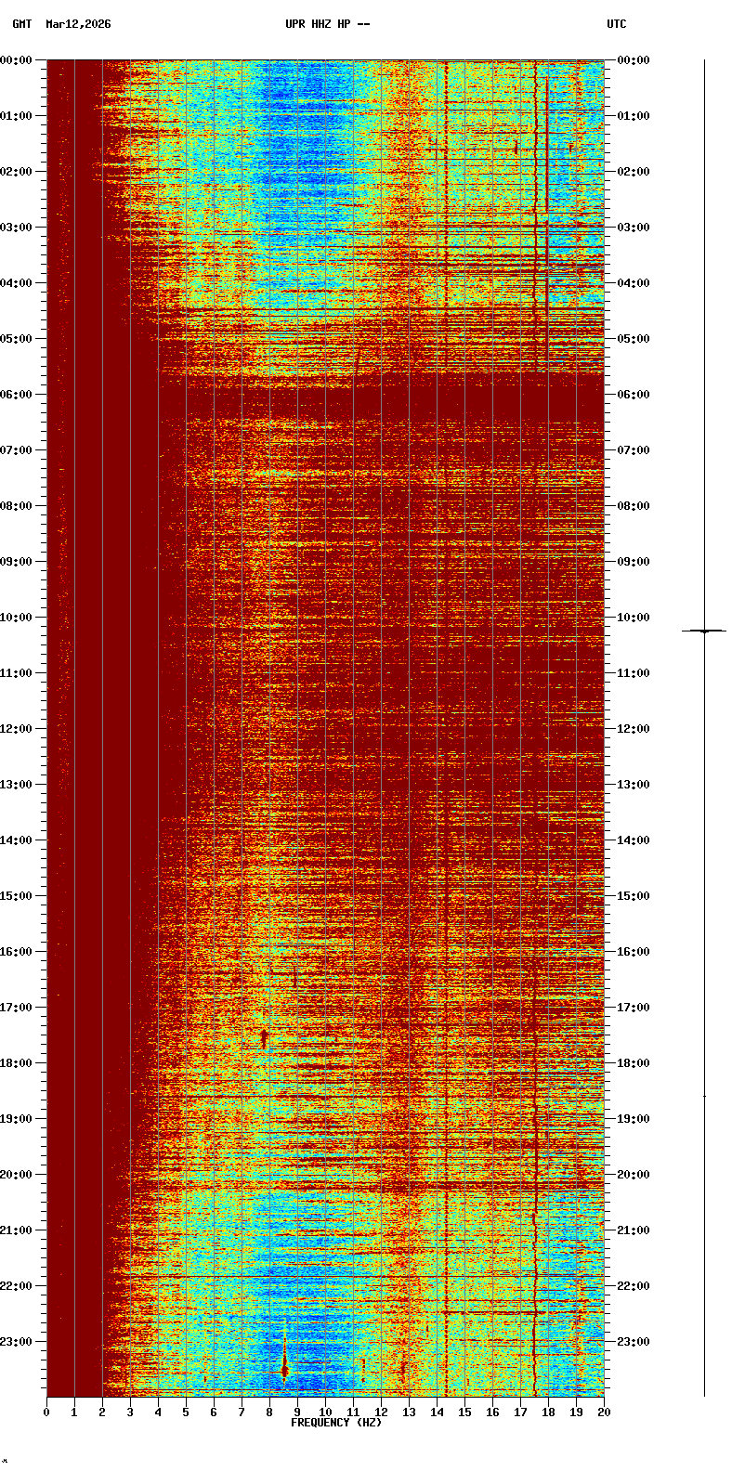Click the dark red mark near 17:30
The width and height of the screenshot is (745, 1471).
click(x=264, y=1037)
